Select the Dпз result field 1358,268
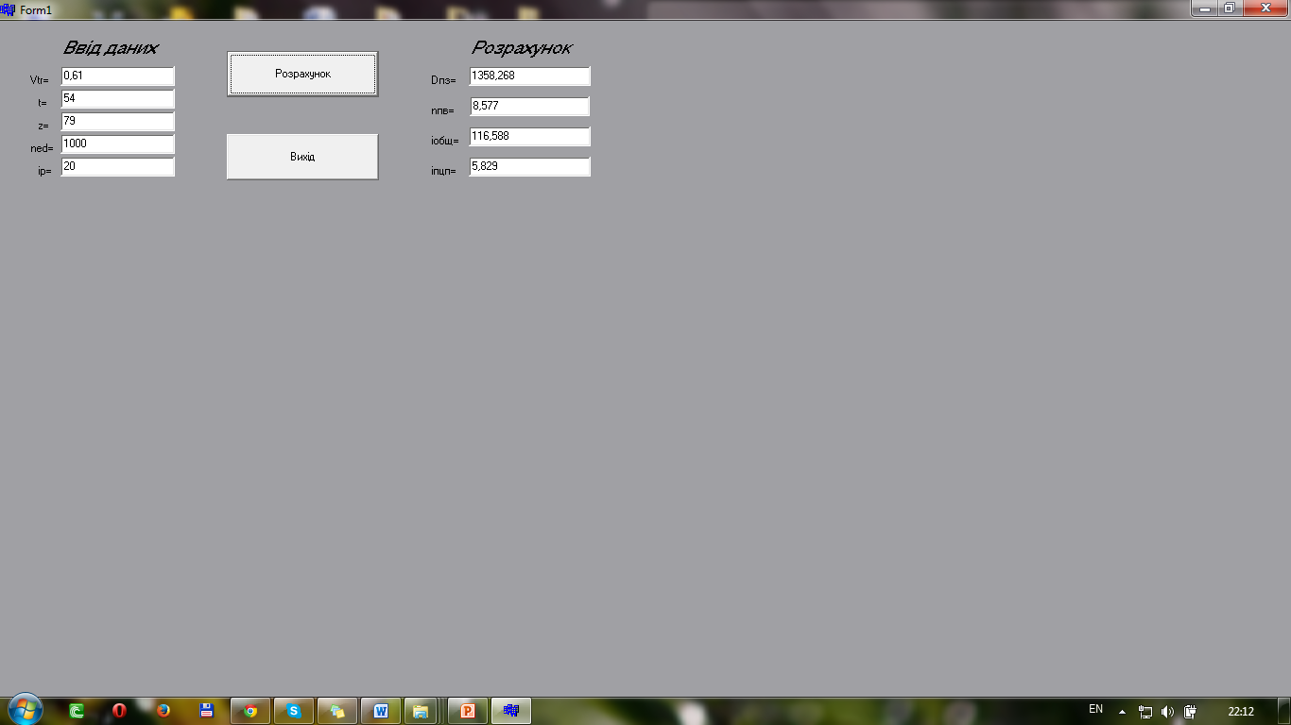 pyautogui.click(x=529, y=76)
